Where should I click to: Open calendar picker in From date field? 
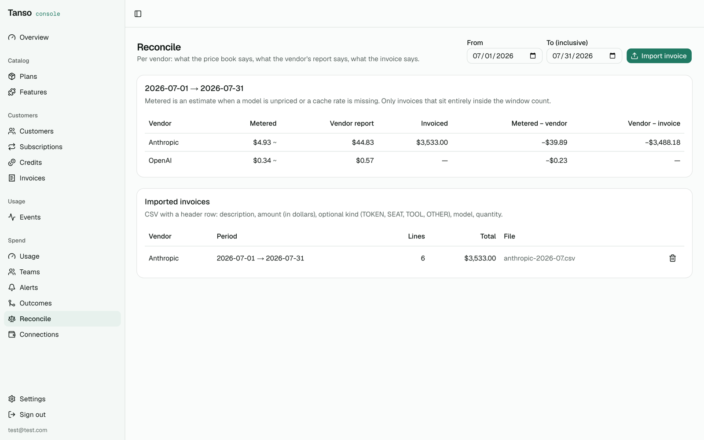(533, 56)
